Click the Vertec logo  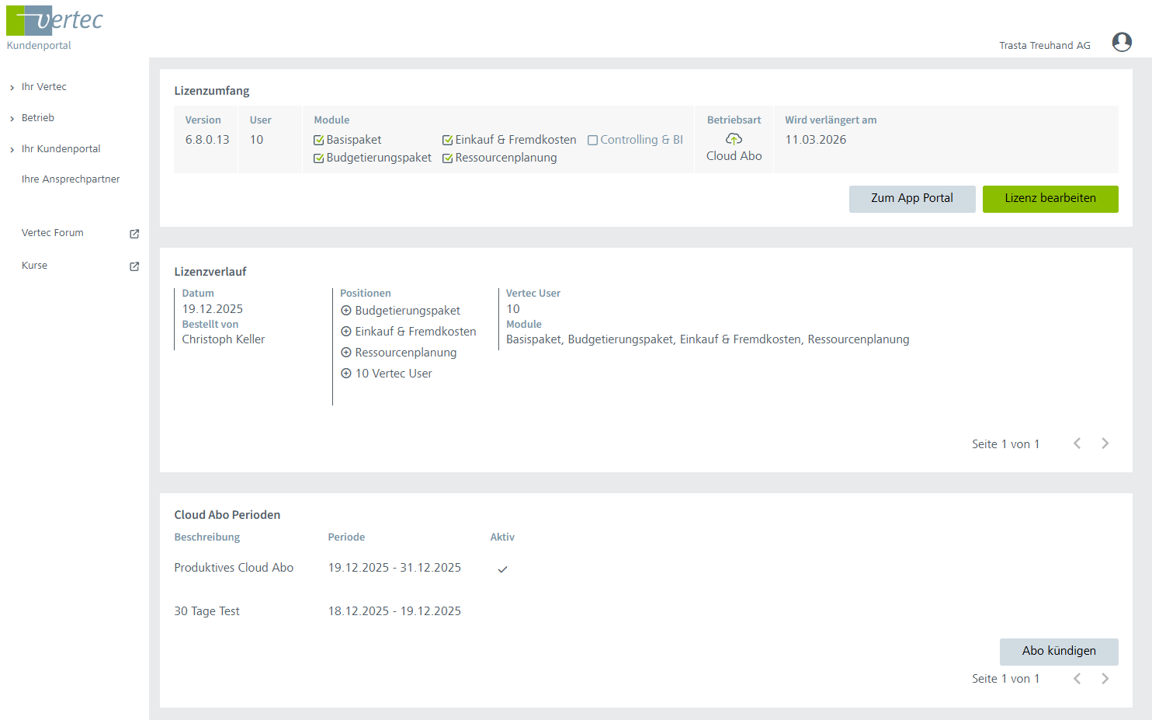54,21
